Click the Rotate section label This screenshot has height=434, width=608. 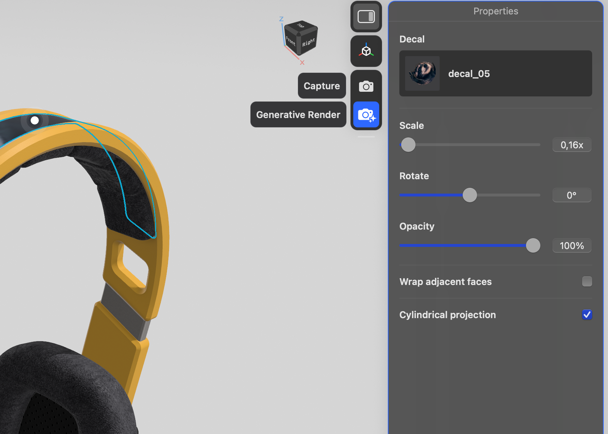tap(414, 176)
